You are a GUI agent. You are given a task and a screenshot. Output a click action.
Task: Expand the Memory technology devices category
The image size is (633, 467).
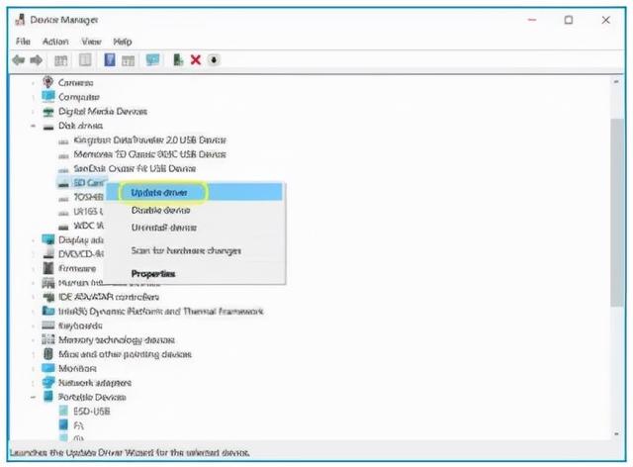pos(33,340)
